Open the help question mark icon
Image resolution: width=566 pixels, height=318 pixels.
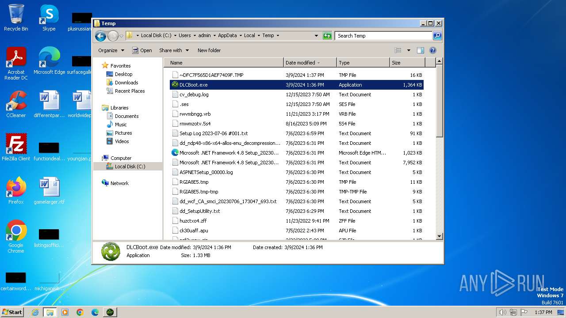433,50
